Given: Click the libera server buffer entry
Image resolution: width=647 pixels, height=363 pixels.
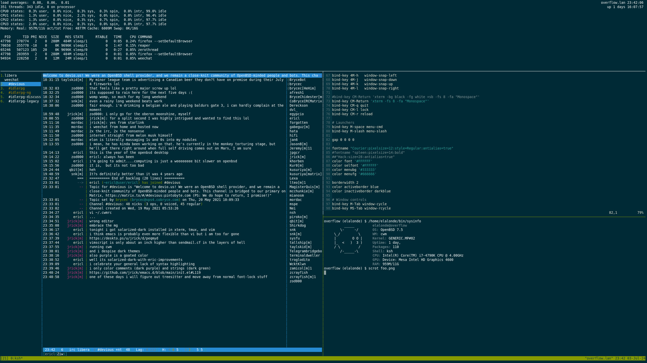Looking at the screenshot, I should click(x=11, y=75).
